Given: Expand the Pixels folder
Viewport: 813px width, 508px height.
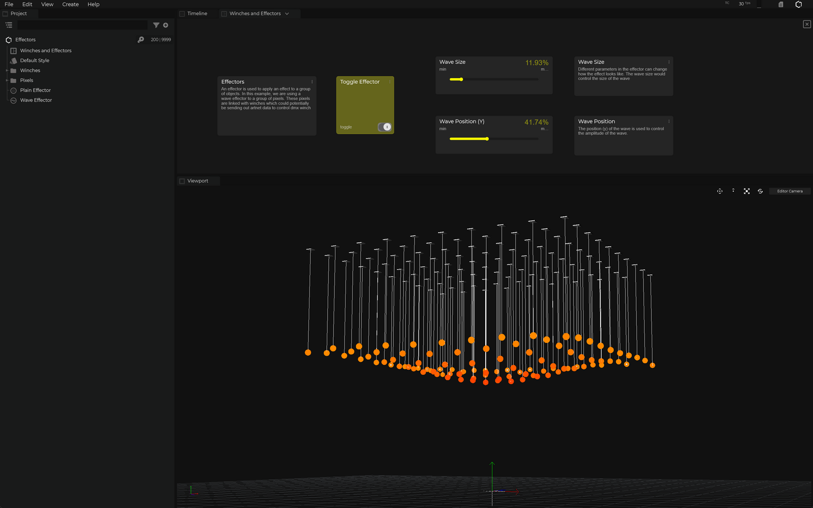Looking at the screenshot, I should pyautogui.click(x=7, y=80).
